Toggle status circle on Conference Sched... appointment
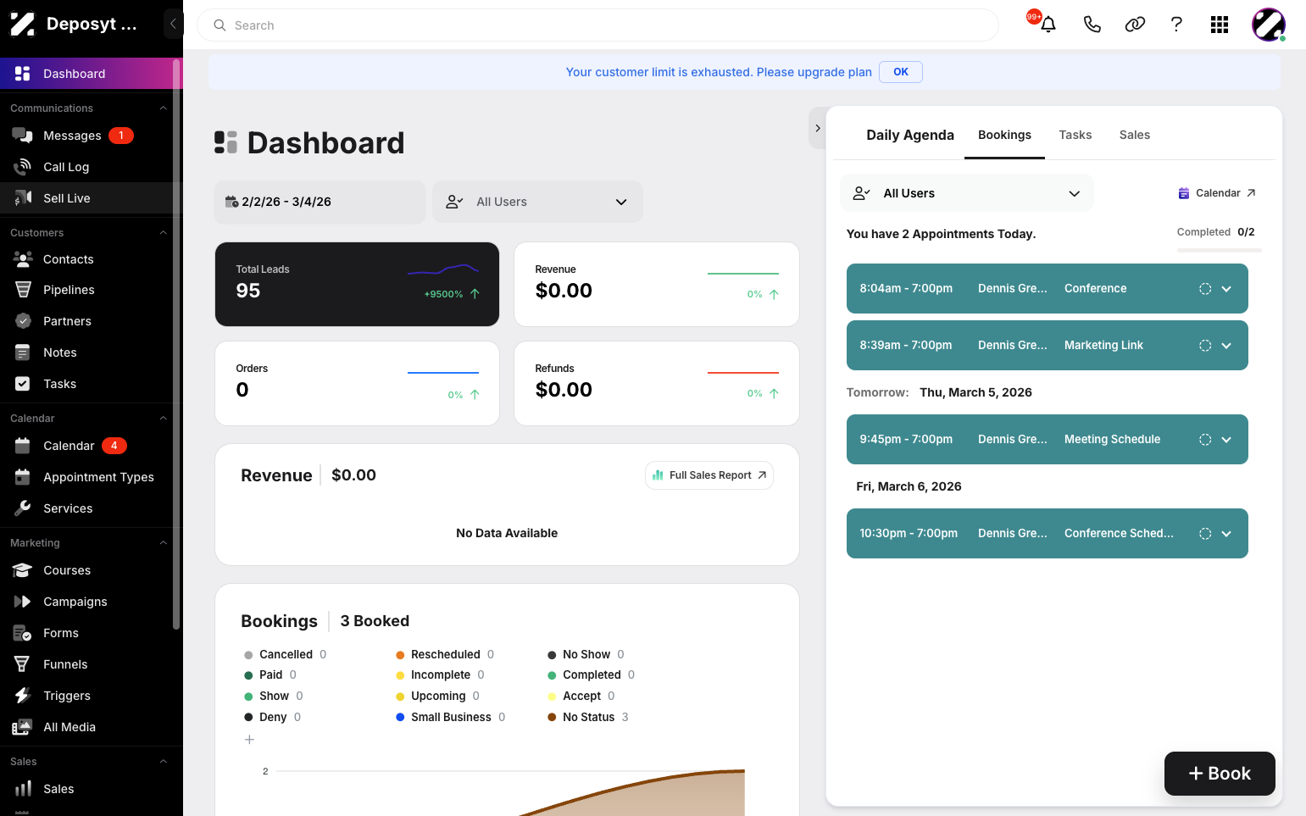The height and width of the screenshot is (816, 1306). (x=1205, y=534)
